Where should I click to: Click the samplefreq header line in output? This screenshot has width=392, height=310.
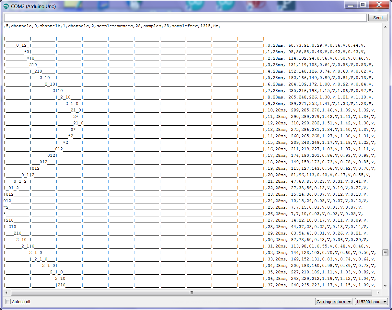tap(112, 26)
